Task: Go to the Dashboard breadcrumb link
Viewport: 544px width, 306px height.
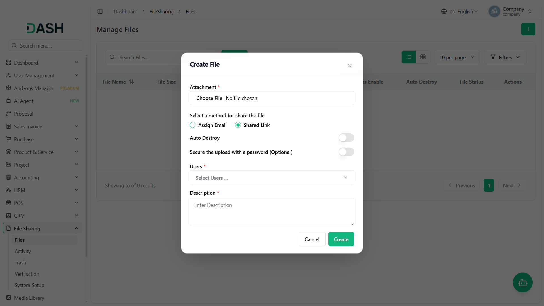Action: point(126,11)
